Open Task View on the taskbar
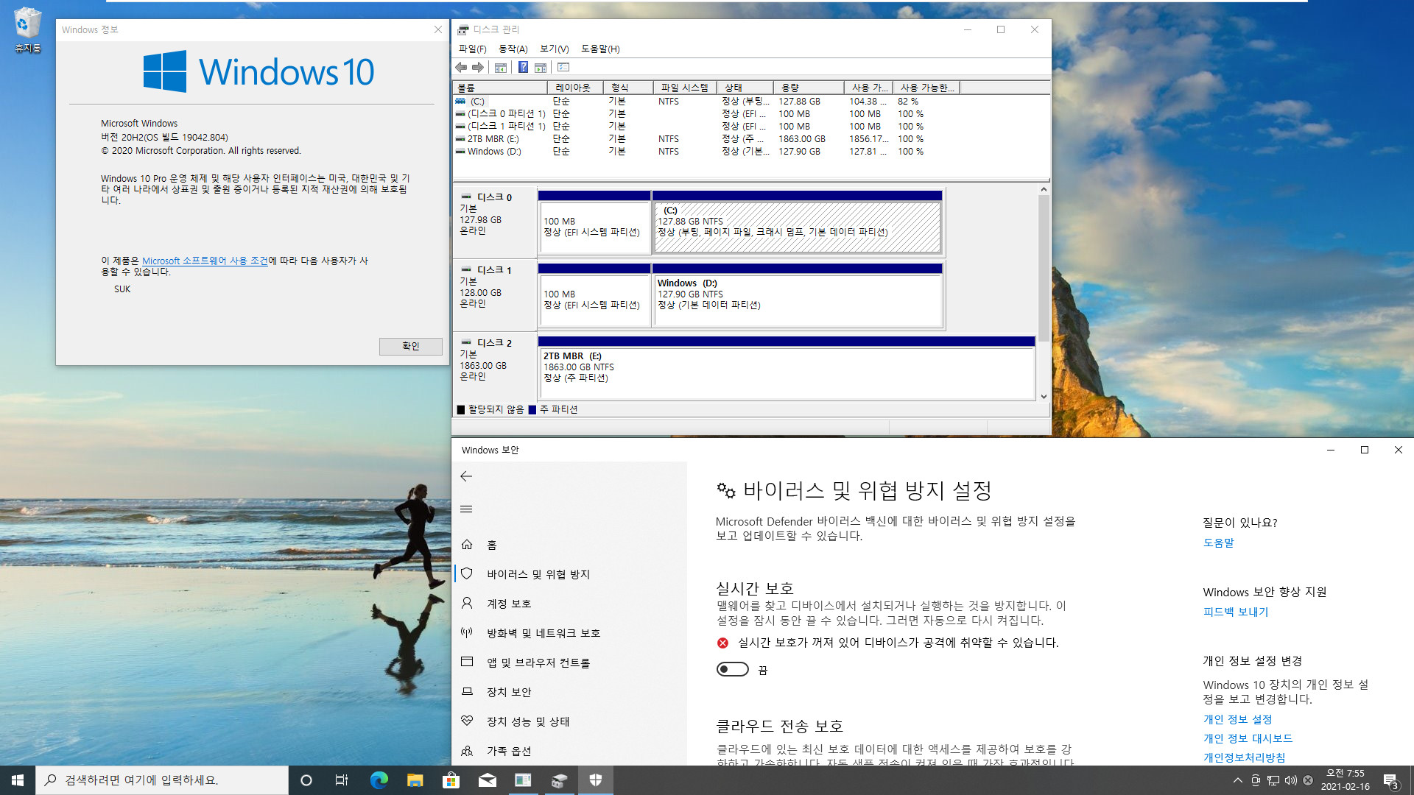 (342, 780)
